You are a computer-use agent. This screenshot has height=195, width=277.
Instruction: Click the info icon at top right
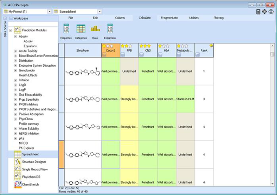(271, 12)
